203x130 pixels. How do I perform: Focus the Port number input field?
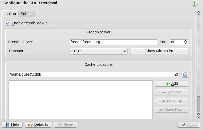coord(176,42)
